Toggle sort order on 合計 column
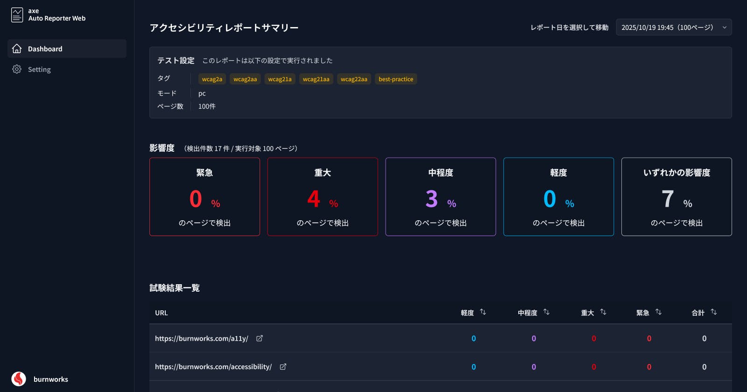This screenshot has width=747, height=392. pos(713,312)
